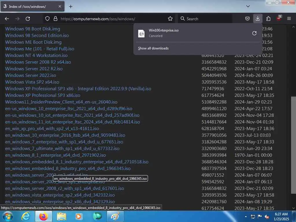Viewport: 296px width, 222px height.
Task: Retry the Win10Enterprise.iso download
Action: tap(254, 34)
